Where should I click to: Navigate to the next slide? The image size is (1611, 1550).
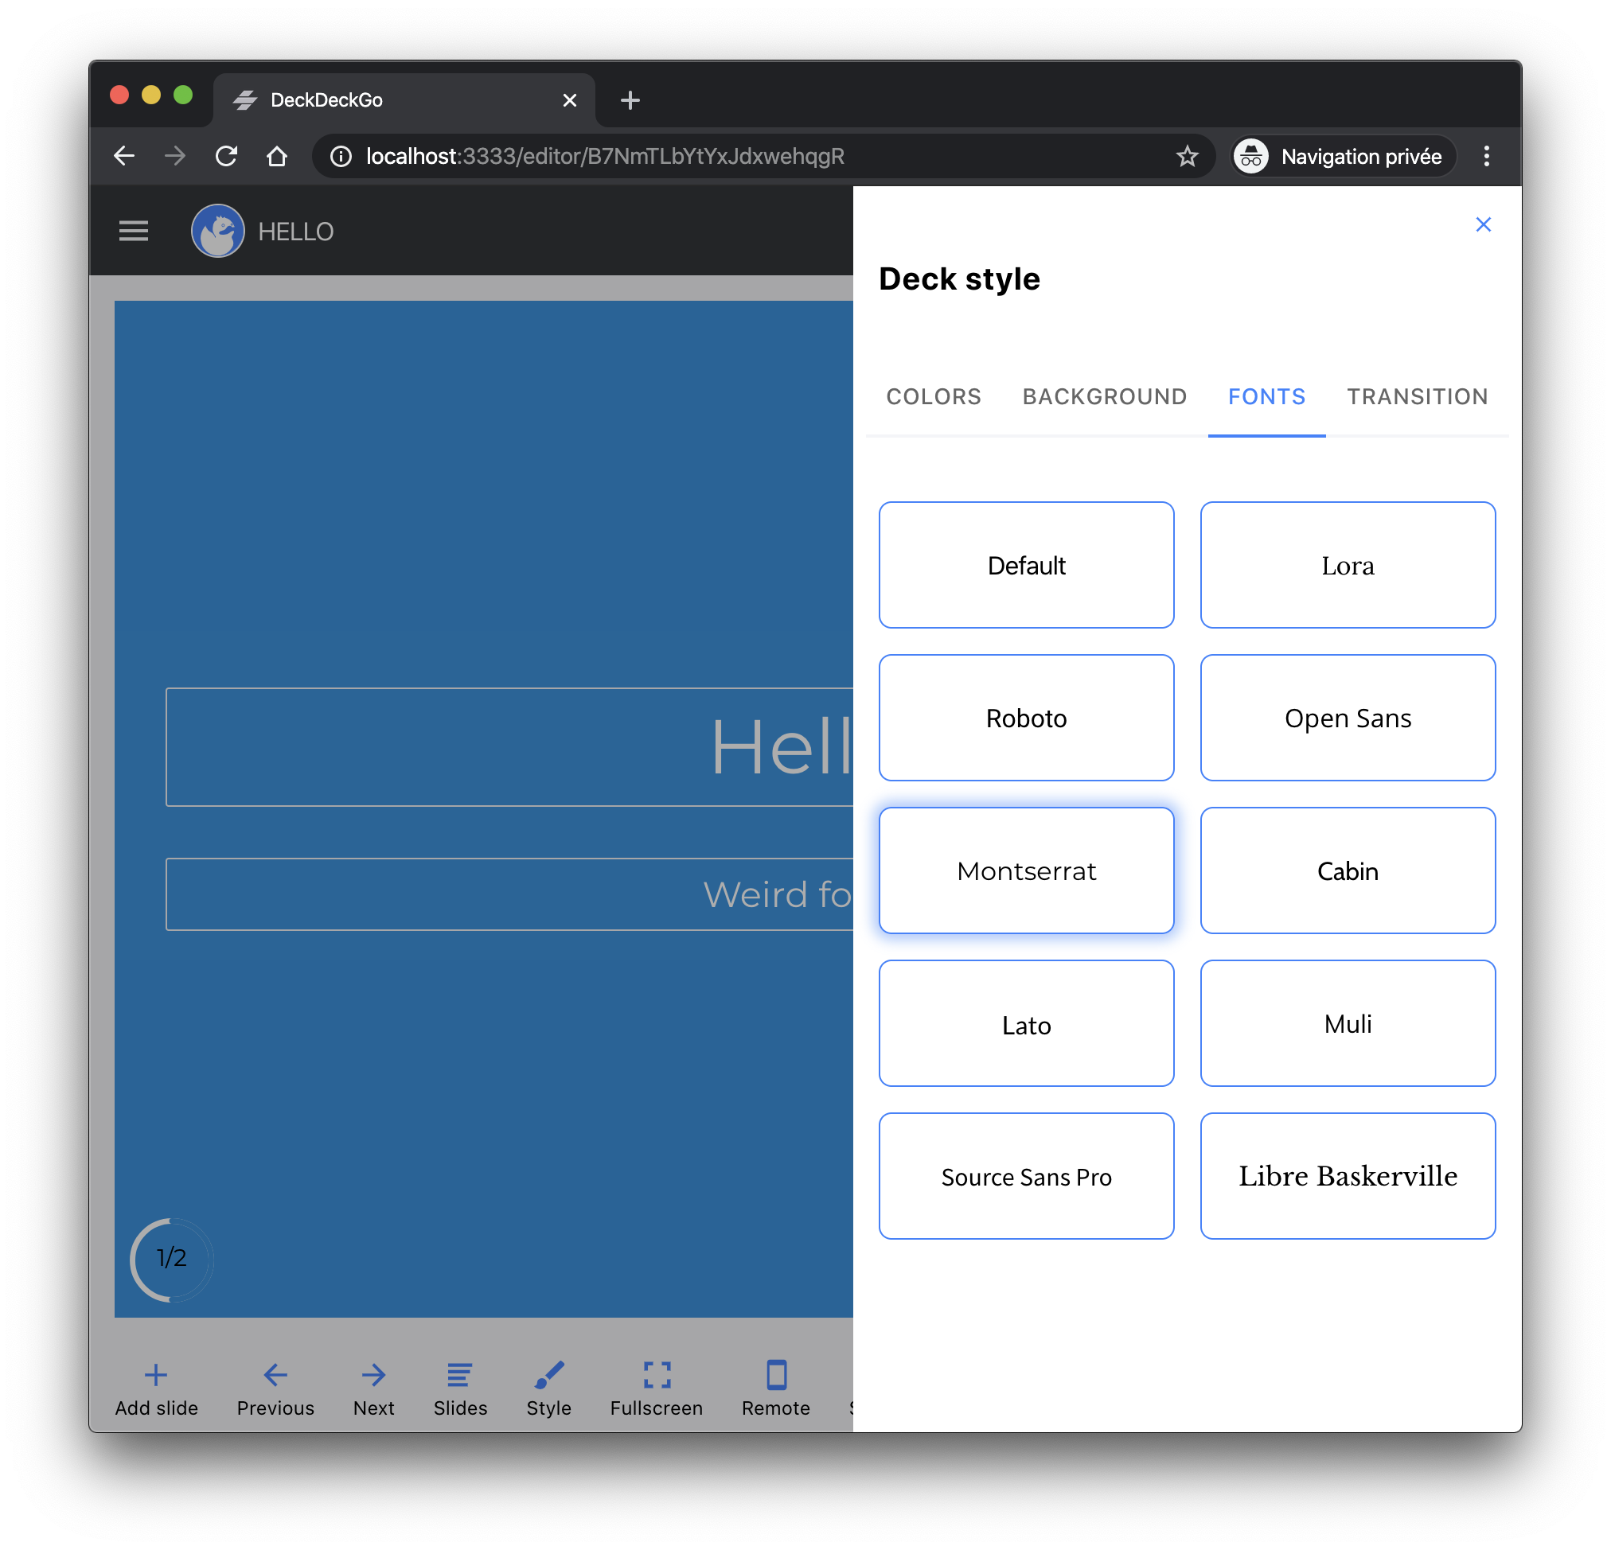pos(374,1389)
